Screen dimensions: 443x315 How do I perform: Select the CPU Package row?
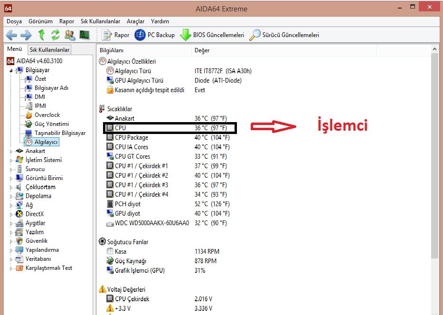click(168, 138)
